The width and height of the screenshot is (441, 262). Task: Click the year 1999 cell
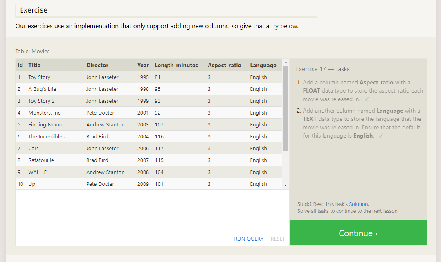tap(143, 101)
